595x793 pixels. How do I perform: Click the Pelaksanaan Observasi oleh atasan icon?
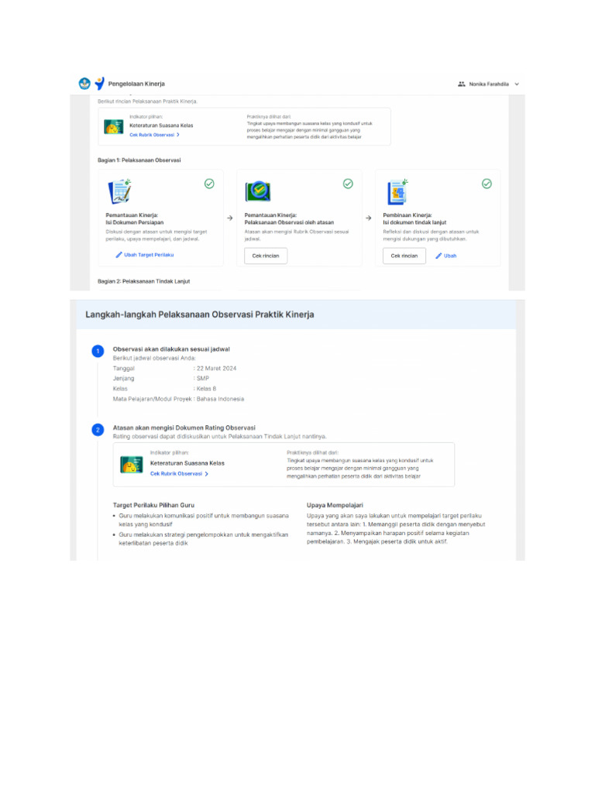pyautogui.click(x=258, y=191)
